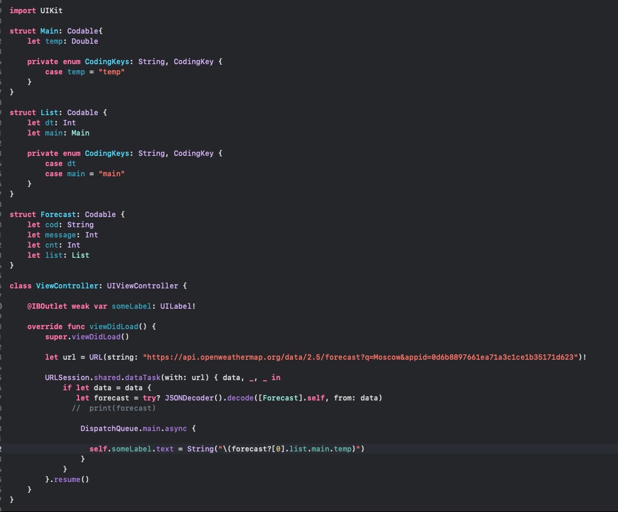The height and width of the screenshot is (512, 618).
Task: Place cursor on 'case main = "main"'
Action: pos(85,174)
